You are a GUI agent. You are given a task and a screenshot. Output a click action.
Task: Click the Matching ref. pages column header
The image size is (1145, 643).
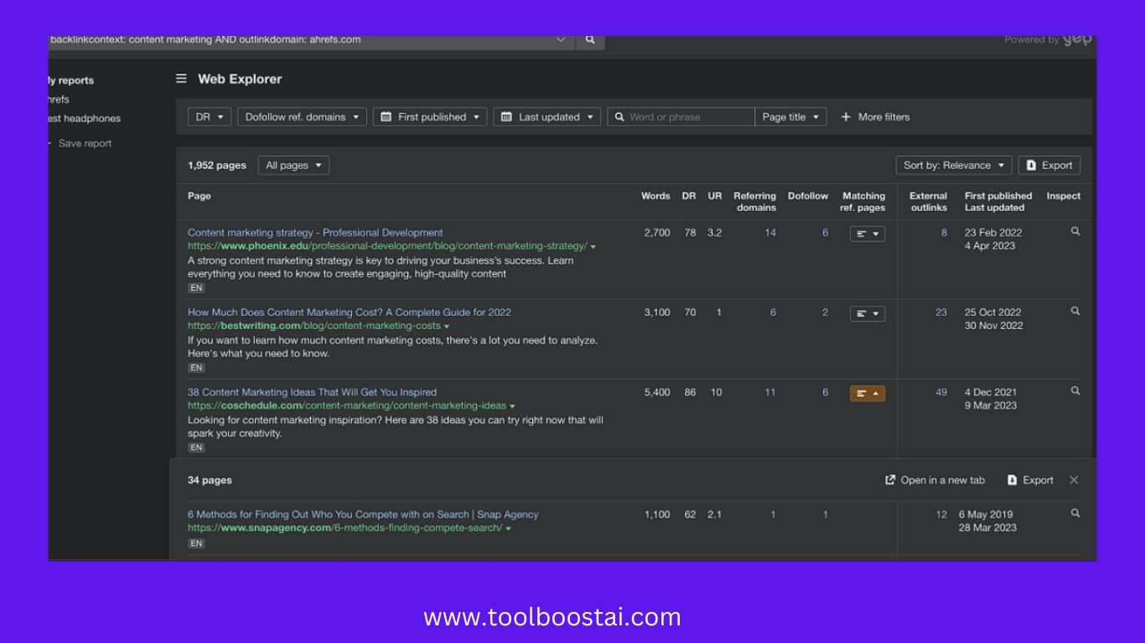(x=863, y=202)
